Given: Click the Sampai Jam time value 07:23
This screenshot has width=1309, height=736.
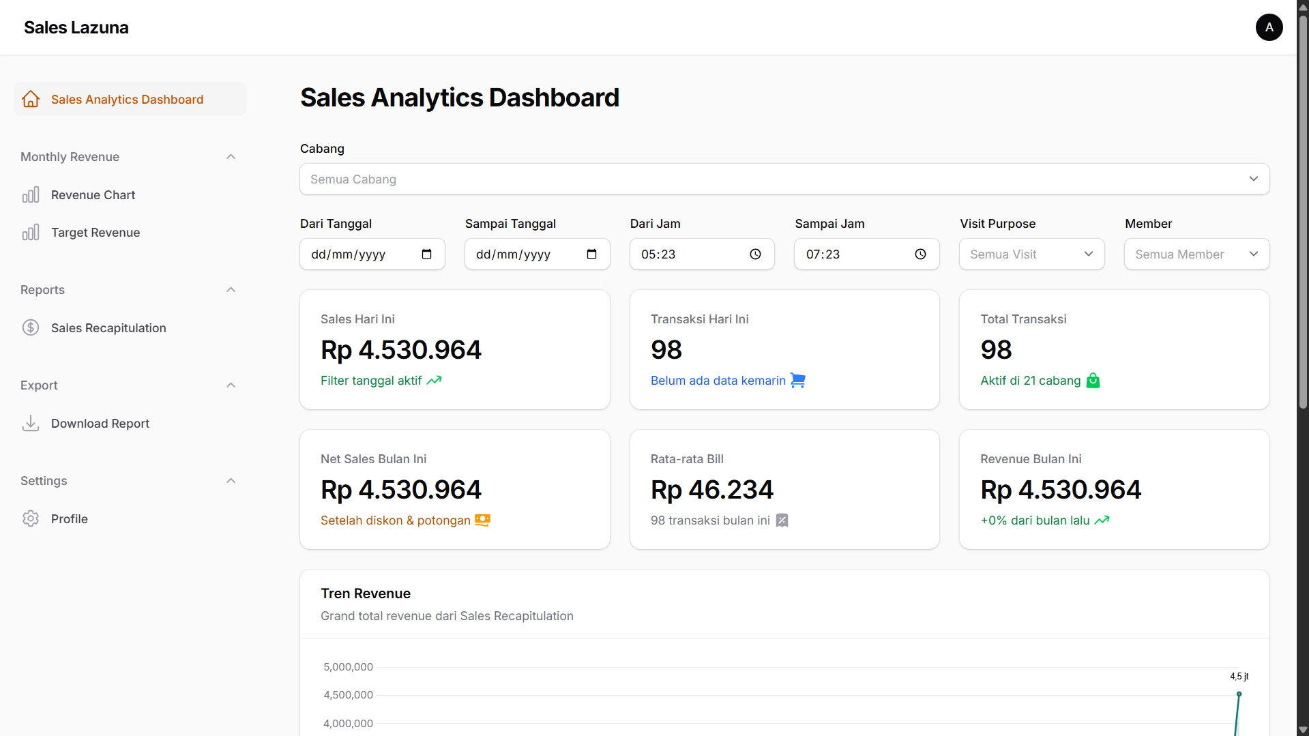Looking at the screenshot, I should click(x=823, y=254).
